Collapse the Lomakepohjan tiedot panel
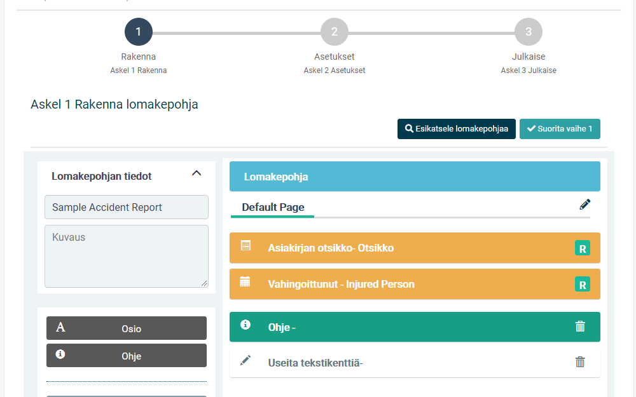The height and width of the screenshot is (397, 636). tap(197, 173)
